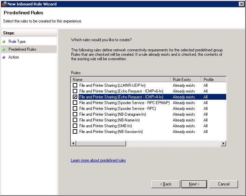
Task: Check the NB-Datagram-In rule checkbox
Action: tap(75, 114)
